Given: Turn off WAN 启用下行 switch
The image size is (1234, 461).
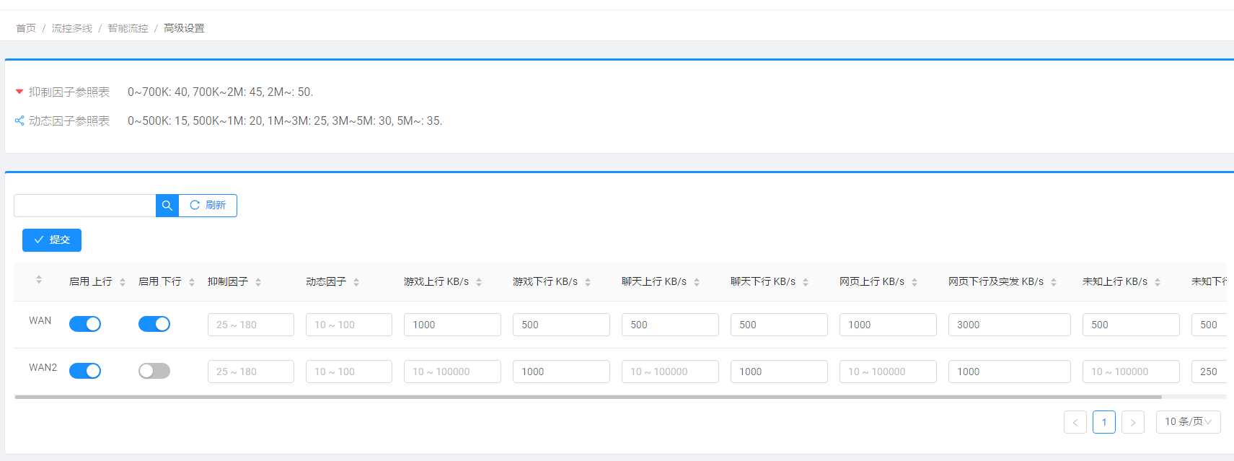Looking at the screenshot, I should (154, 324).
